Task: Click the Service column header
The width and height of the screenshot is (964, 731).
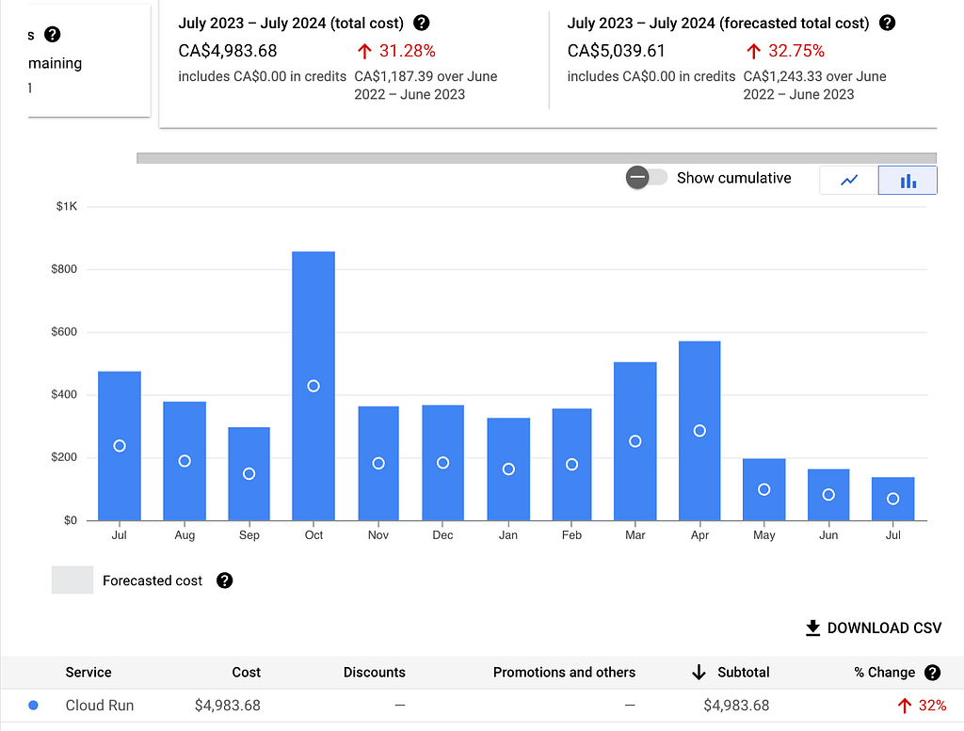Action: point(88,673)
